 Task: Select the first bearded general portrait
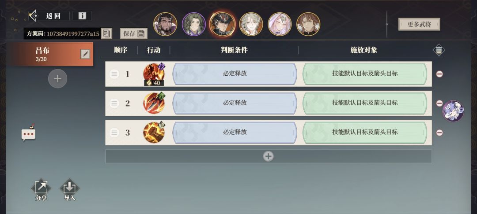(x=165, y=24)
